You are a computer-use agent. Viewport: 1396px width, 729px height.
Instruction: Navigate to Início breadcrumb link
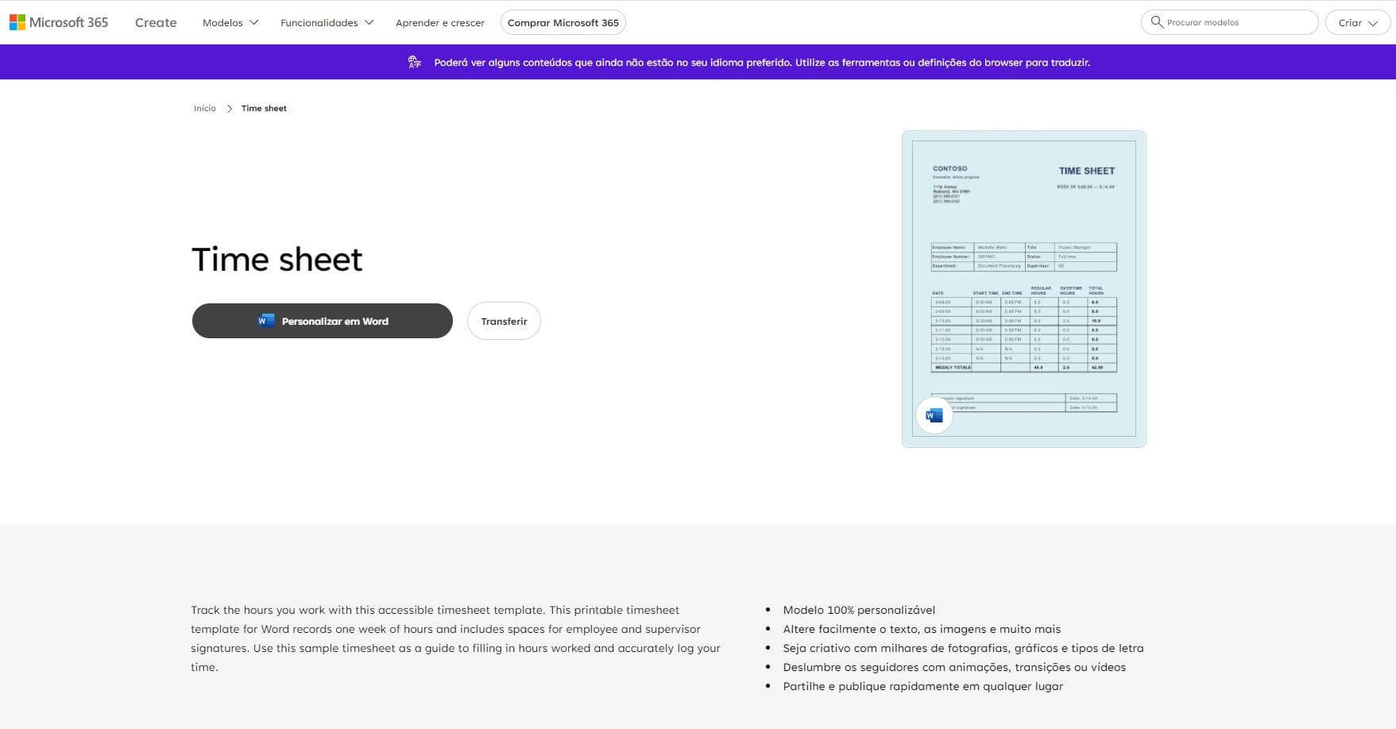205,109
